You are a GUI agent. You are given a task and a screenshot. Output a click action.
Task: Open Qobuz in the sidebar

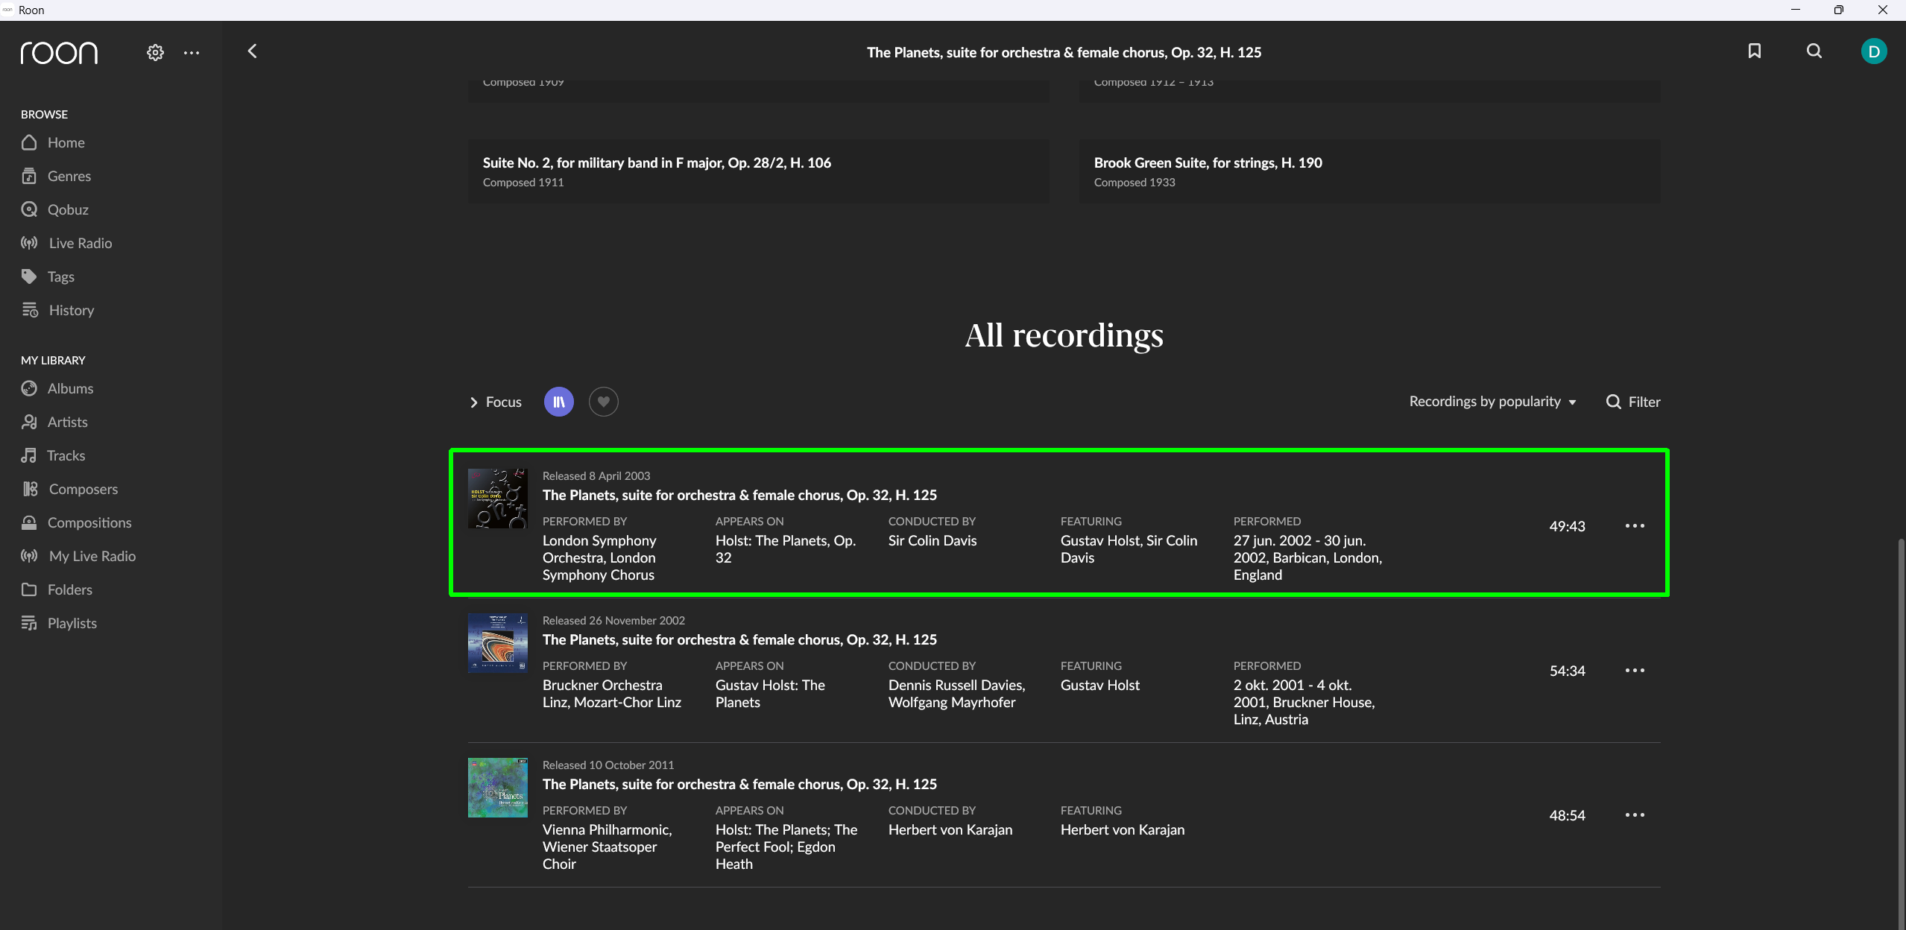pos(54,209)
